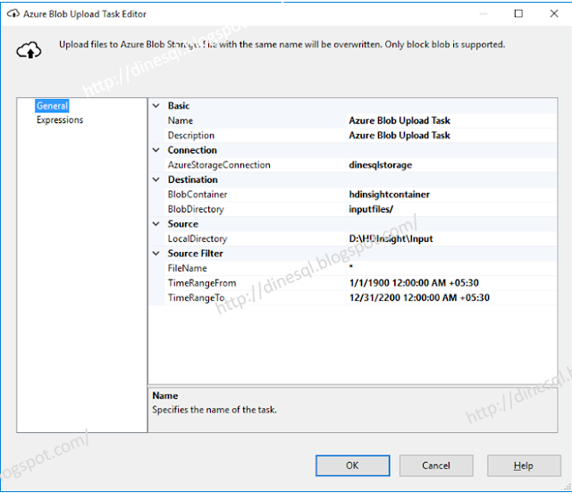
Task: Select the LocalDirectory property label
Action: click(198, 238)
